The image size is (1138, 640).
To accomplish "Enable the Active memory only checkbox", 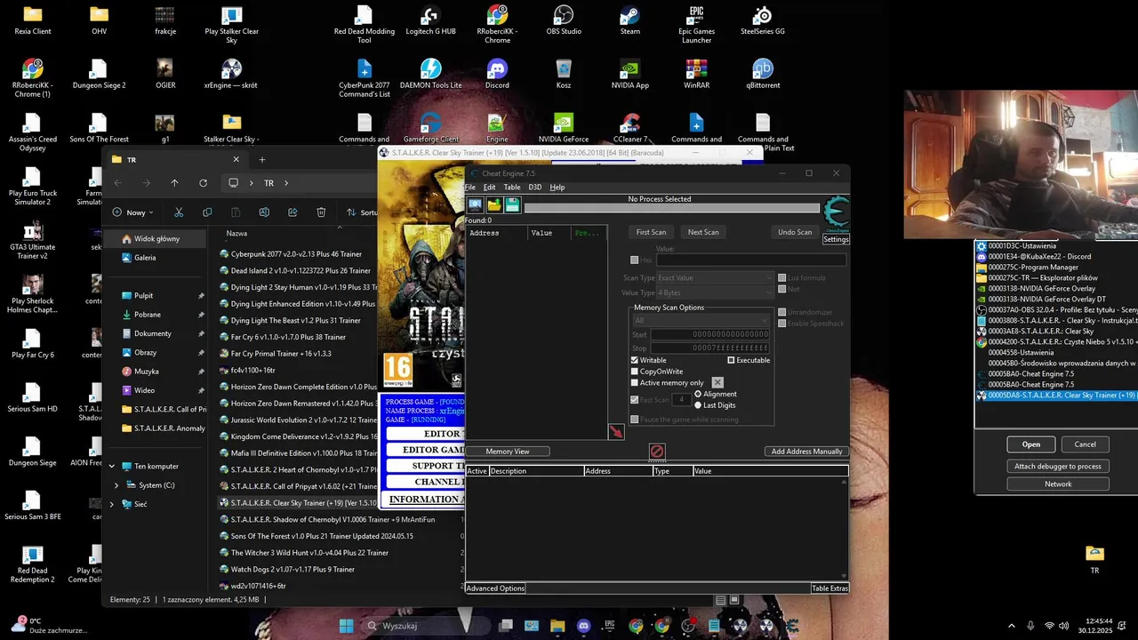I will (635, 383).
